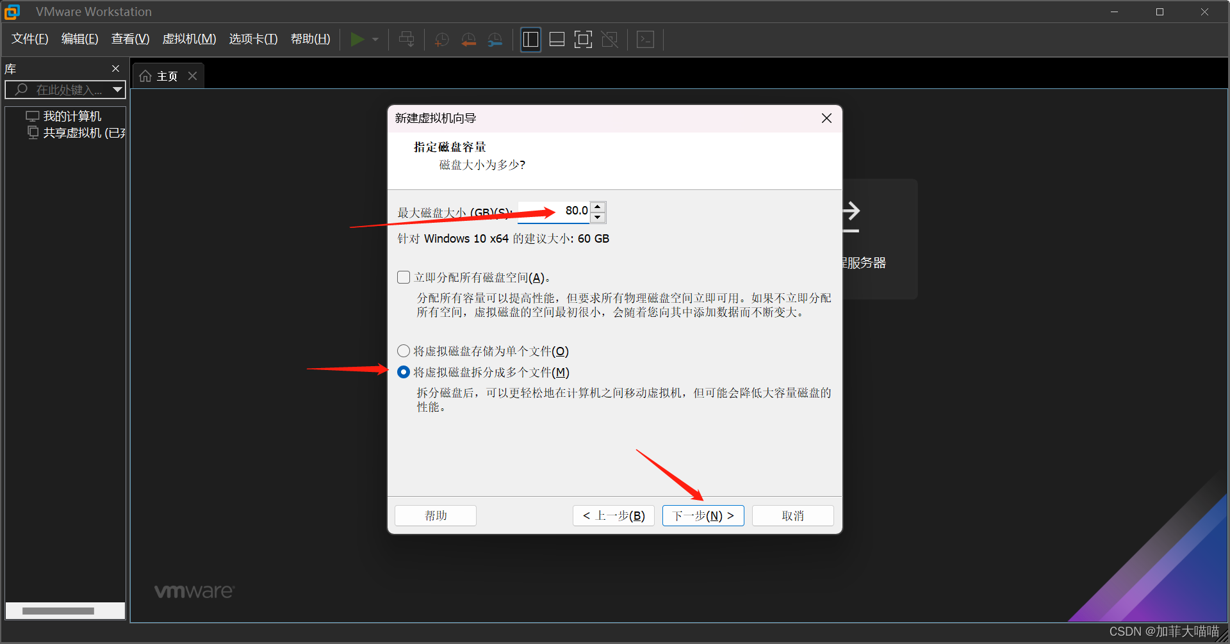Open the library search dropdown arrow
Viewport: 1230px width, 644px height.
(117, 90)
